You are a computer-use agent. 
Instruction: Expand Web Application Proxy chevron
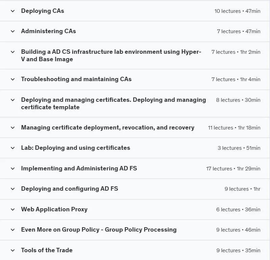tap(13, 210)
